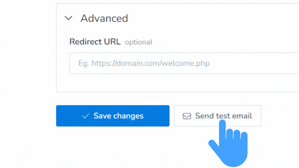Click the optional text beside Redirect URL

pyautogui.click(x=139, y=42)
